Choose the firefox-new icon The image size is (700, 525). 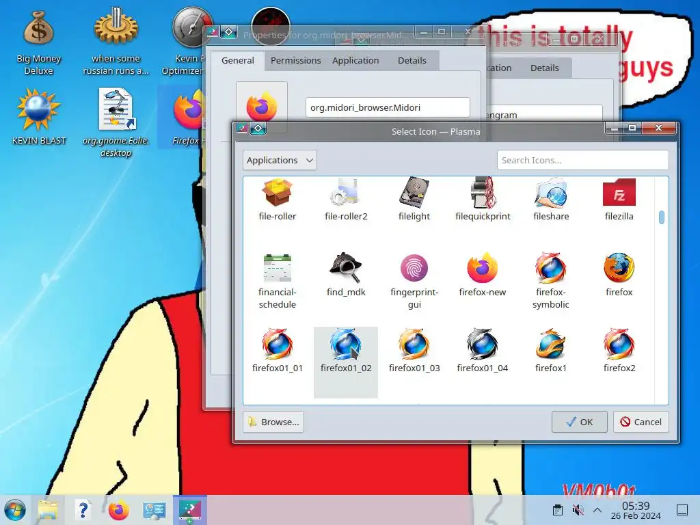[x=483, y=268]
